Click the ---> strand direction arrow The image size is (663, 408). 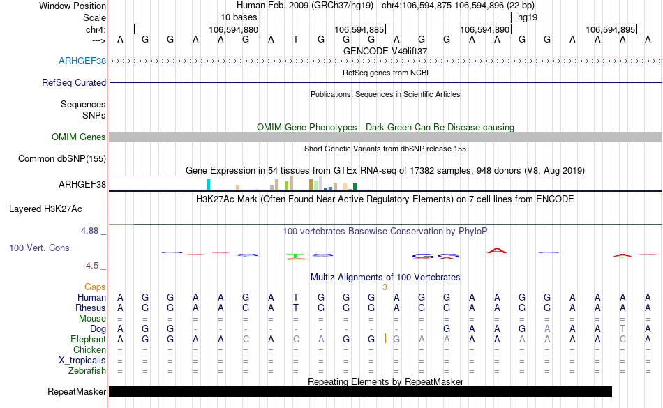(98, 40)
